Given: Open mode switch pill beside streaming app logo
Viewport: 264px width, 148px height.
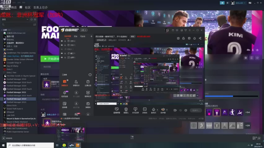Looking at the screenshot, I should pyautogui.click(x=84, y=30).
